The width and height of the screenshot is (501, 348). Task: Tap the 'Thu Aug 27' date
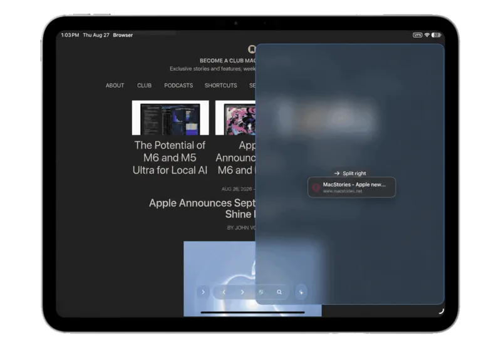pos(96,35)
